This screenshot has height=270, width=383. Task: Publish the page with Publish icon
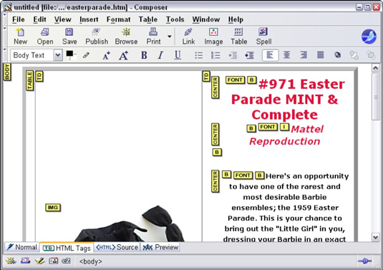(x=97, y=36)
